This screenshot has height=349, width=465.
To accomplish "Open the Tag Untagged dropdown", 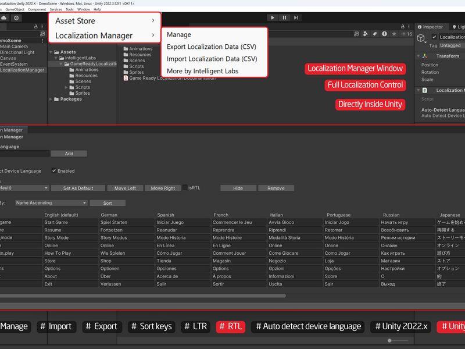I will coord(452,45).
